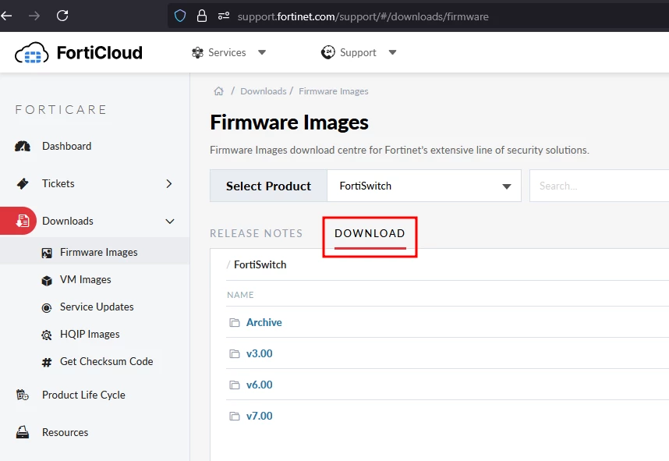This screenshot has height=461, width=669.
Task: Go home via breadcrumb house icon
Action: (218, 91)
